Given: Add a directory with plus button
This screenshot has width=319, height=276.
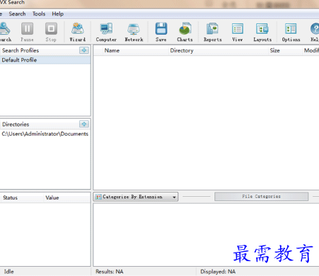Looking at the screenshot, I should [84, 124].
